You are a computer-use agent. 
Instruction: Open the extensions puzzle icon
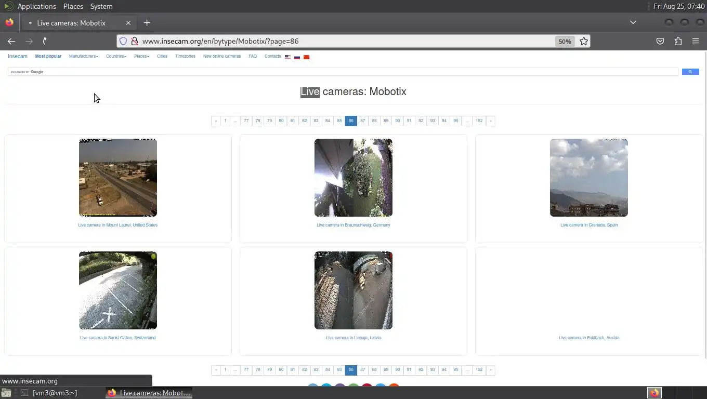pyautogui.click(x=678, y=41)
